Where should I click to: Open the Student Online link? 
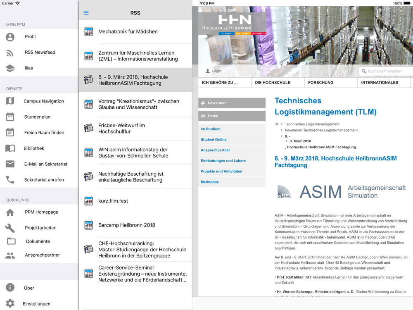coord(214,139)
